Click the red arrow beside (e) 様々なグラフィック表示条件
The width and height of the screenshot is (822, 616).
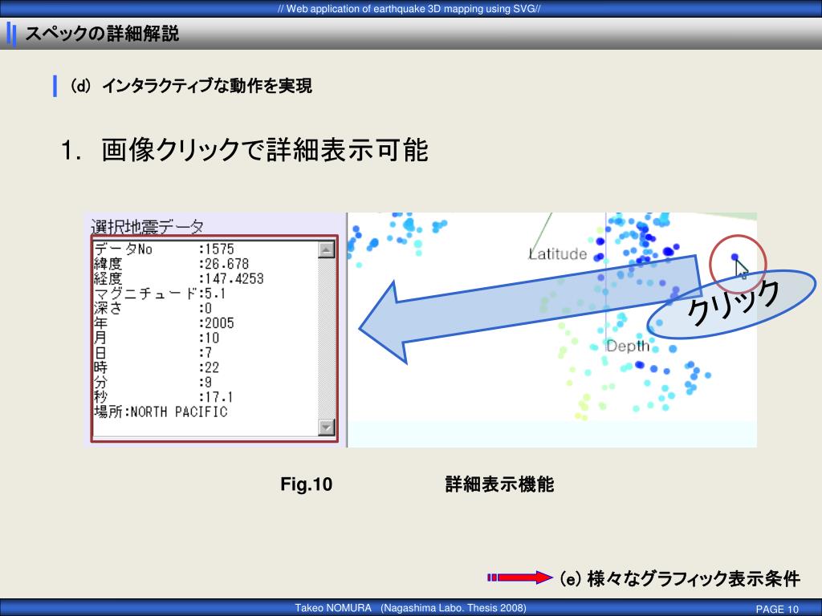519,577
